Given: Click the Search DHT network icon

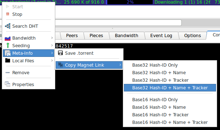Looking at the screenshot, I should (x=8, y=26).
